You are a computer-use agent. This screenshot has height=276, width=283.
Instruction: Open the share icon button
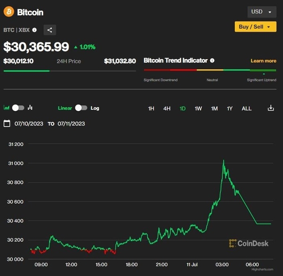50,30
